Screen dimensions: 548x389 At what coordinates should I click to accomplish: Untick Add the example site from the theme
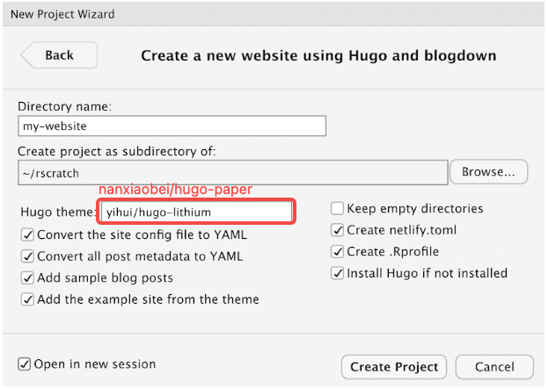tap(27, 299)
